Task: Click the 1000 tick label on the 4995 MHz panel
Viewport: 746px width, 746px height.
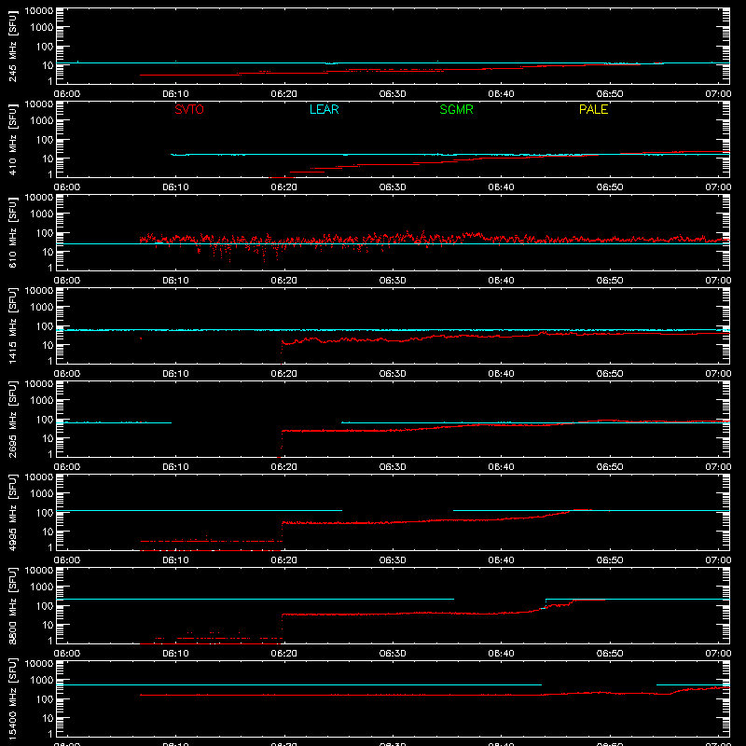Action: [x=42, y=494]
